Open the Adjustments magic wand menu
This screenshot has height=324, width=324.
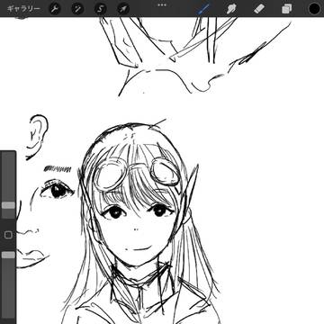click(x=77, y=9)
